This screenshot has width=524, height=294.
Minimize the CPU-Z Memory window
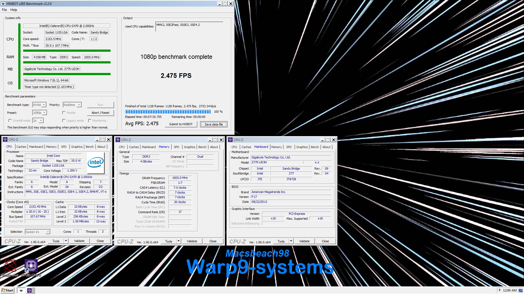[x=210, y=140]
